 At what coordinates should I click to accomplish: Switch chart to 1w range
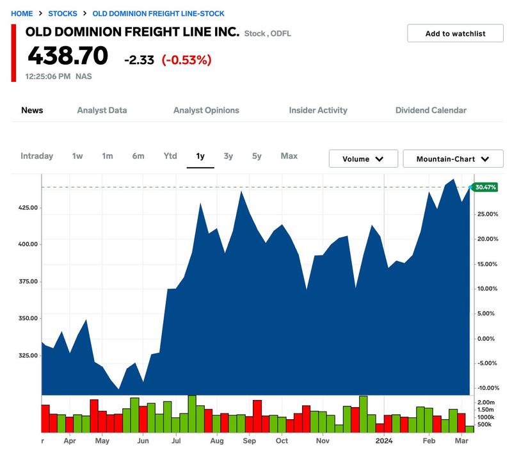77,156
